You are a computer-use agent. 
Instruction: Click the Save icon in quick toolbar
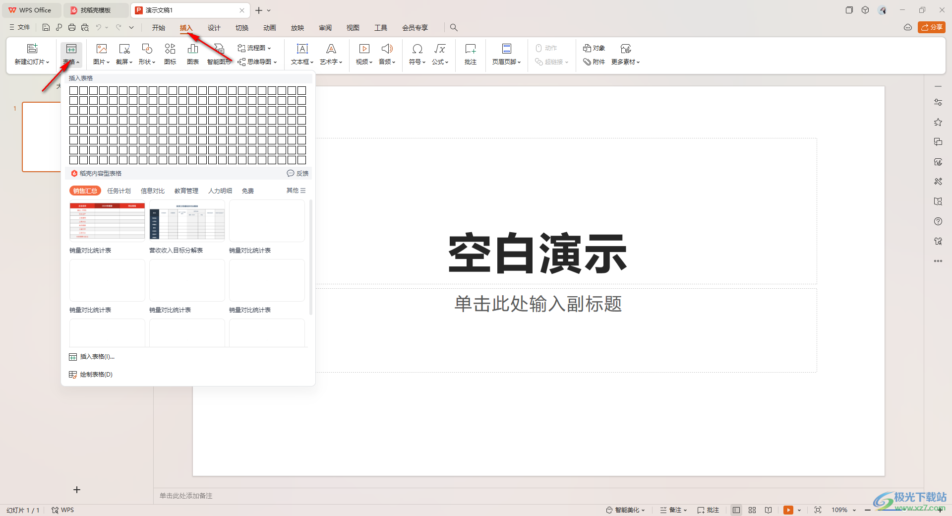click(46, 28)
